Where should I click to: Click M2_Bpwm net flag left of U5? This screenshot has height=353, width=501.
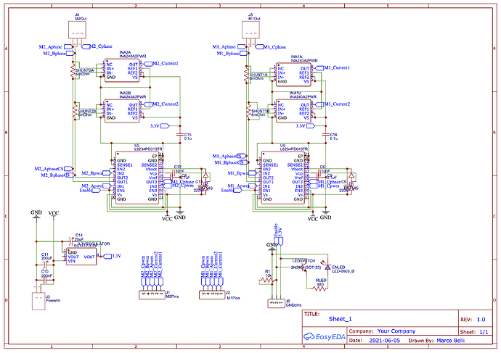(x=97, y=173)
